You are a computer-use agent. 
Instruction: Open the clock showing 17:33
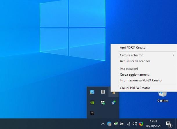153,124
